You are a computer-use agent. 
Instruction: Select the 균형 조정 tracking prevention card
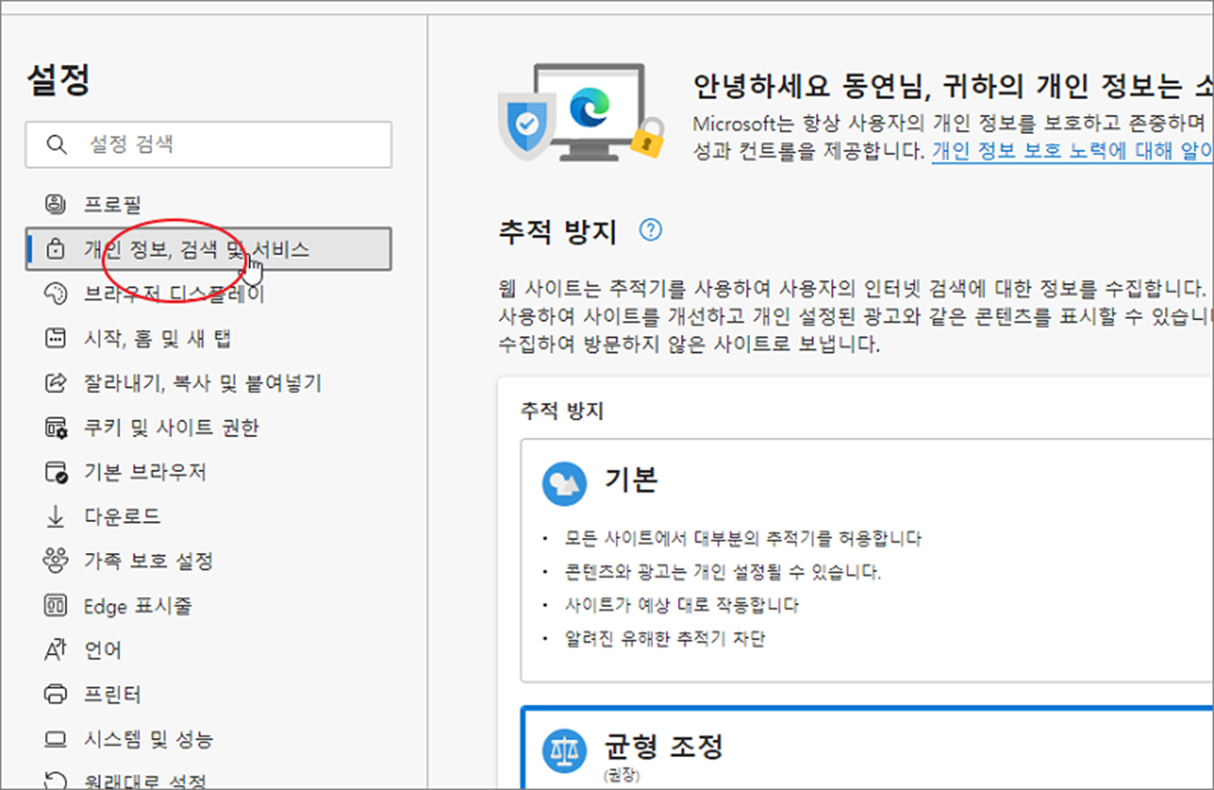click(866, 747)
